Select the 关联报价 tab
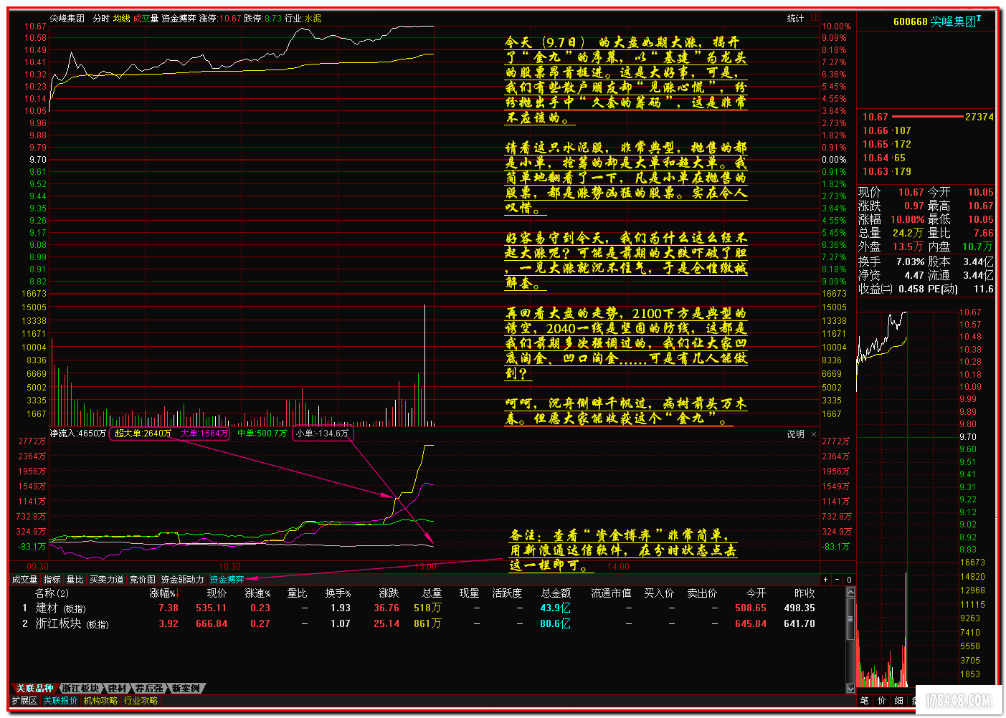Viewport: 1006px width, 718px height. [60, 701]
